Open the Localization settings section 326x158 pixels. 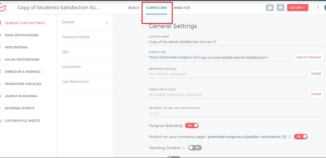(x=71, y=67)
